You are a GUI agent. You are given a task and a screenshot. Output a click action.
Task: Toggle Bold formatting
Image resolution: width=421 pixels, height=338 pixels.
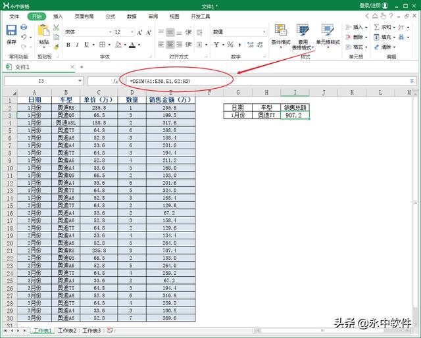click(68, 45)
